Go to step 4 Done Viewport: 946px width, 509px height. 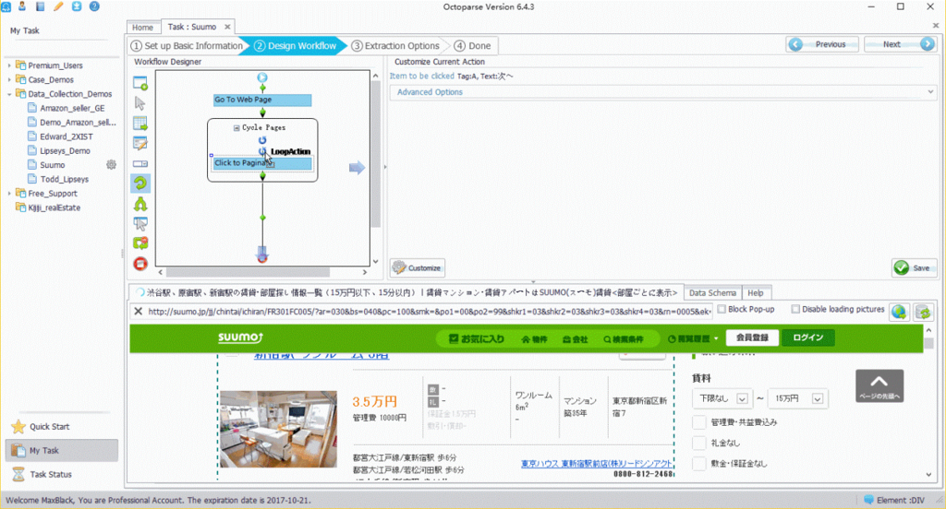tap(472, 46)
